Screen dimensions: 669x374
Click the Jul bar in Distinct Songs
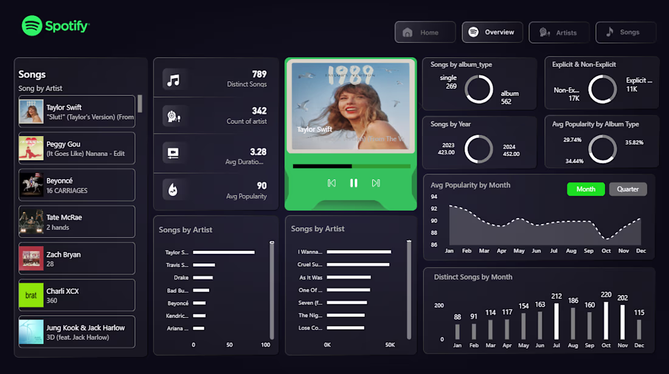[x=556, y=321]
